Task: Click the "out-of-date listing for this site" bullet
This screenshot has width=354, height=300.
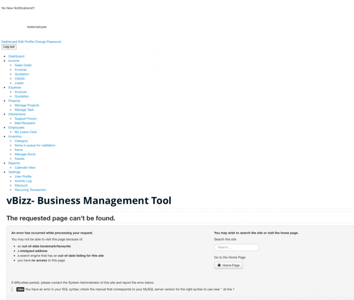Action: pos(61,256)
